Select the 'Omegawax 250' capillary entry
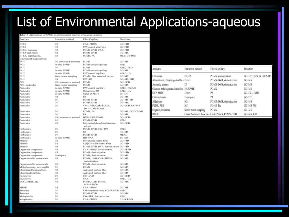This screenshot has width=289, height=217. pos(91,91)
